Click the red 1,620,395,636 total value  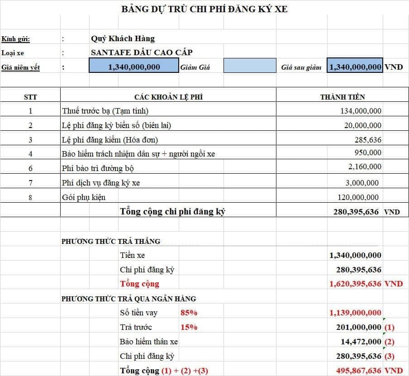(x=356, y=284)
